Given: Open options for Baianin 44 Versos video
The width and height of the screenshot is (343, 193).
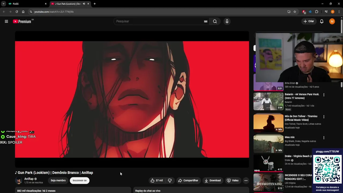Looking at the screenshot, I should [x=324, y=95].
